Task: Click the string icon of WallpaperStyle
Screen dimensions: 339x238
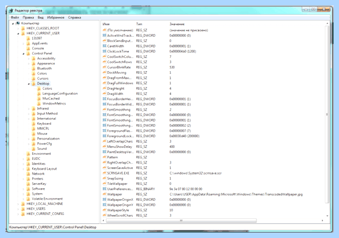Action: [104, 210]
